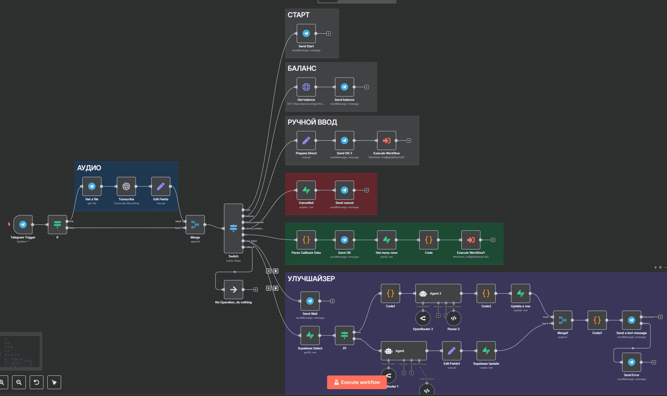The height and width of the screenshot is (396, 667).
Task: Add node after Send Start output
Action: point(329,34)
